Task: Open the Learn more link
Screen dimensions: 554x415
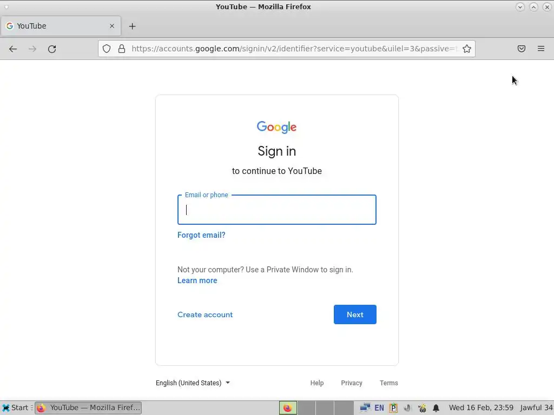Action: coord(197,280)
